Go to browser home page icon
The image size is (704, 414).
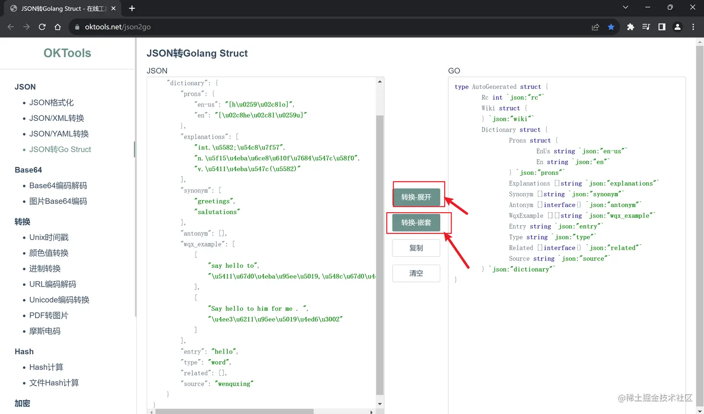pyautogui.click(x=58, y=27)
